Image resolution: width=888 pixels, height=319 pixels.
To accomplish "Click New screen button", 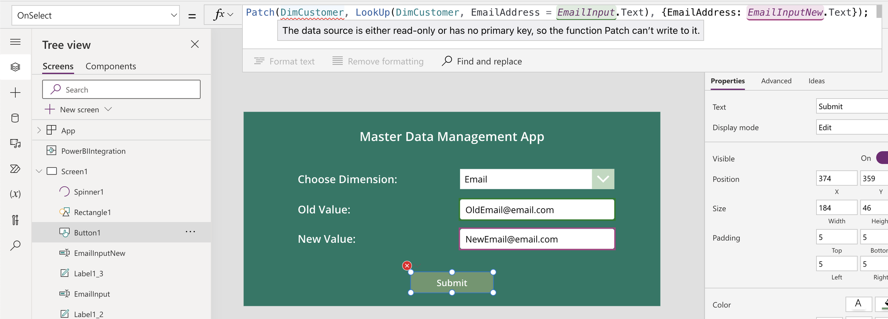I will 78,109.
